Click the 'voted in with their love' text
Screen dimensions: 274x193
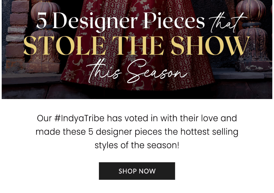point(171,118)
